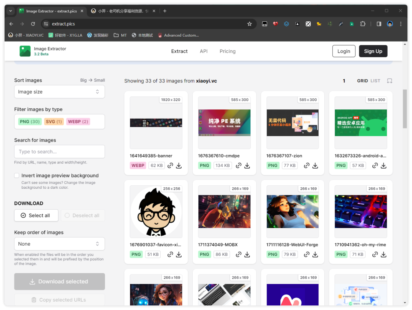Viewport: 412px width, 310px height.
Task: Toggle the PNG (30) type filter
Action: point(30,122)
